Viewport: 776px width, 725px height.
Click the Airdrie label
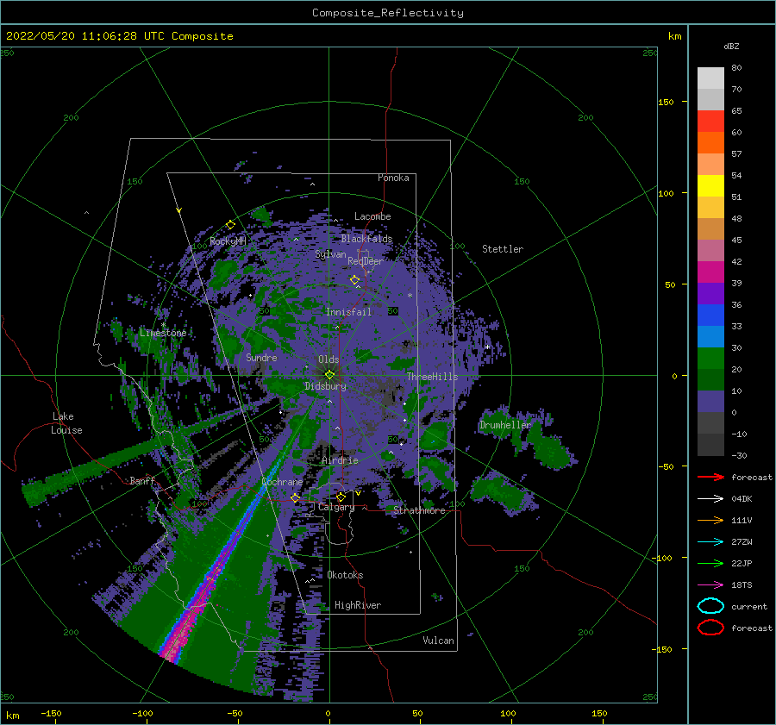pos(340,460)
